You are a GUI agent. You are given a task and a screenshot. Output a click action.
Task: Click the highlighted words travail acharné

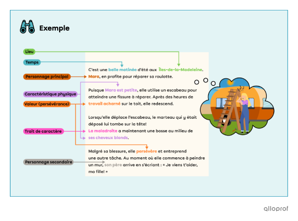(105, 103)
